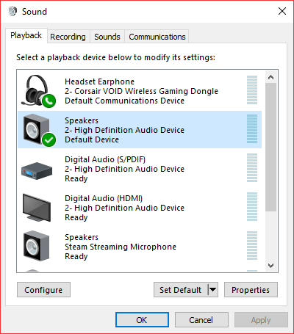The width and height of the screenshot is (294, 334).
Task: Click the scroll down arrow of device list
Action: [x=270, y=266]
